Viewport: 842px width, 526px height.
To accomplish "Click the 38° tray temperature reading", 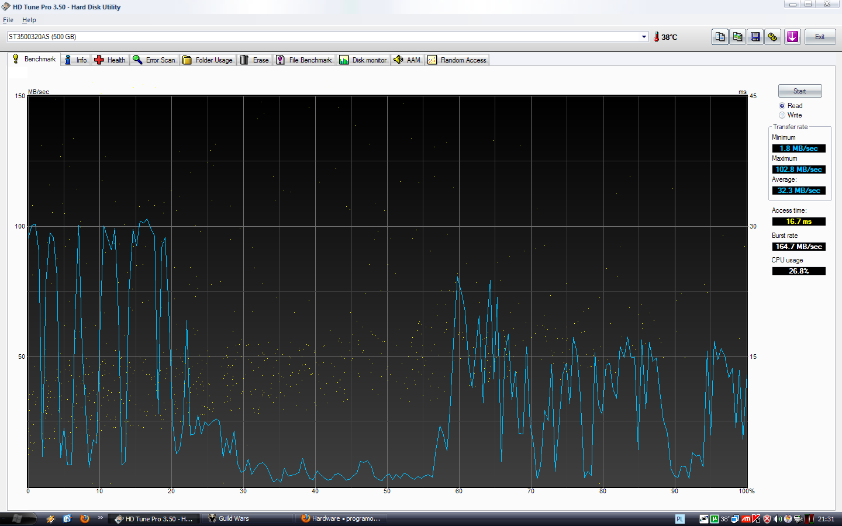I will (725, 519).
